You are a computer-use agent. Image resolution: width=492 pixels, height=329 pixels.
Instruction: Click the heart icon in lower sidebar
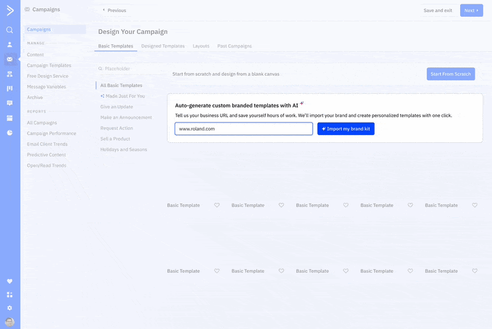click(9, 281)
